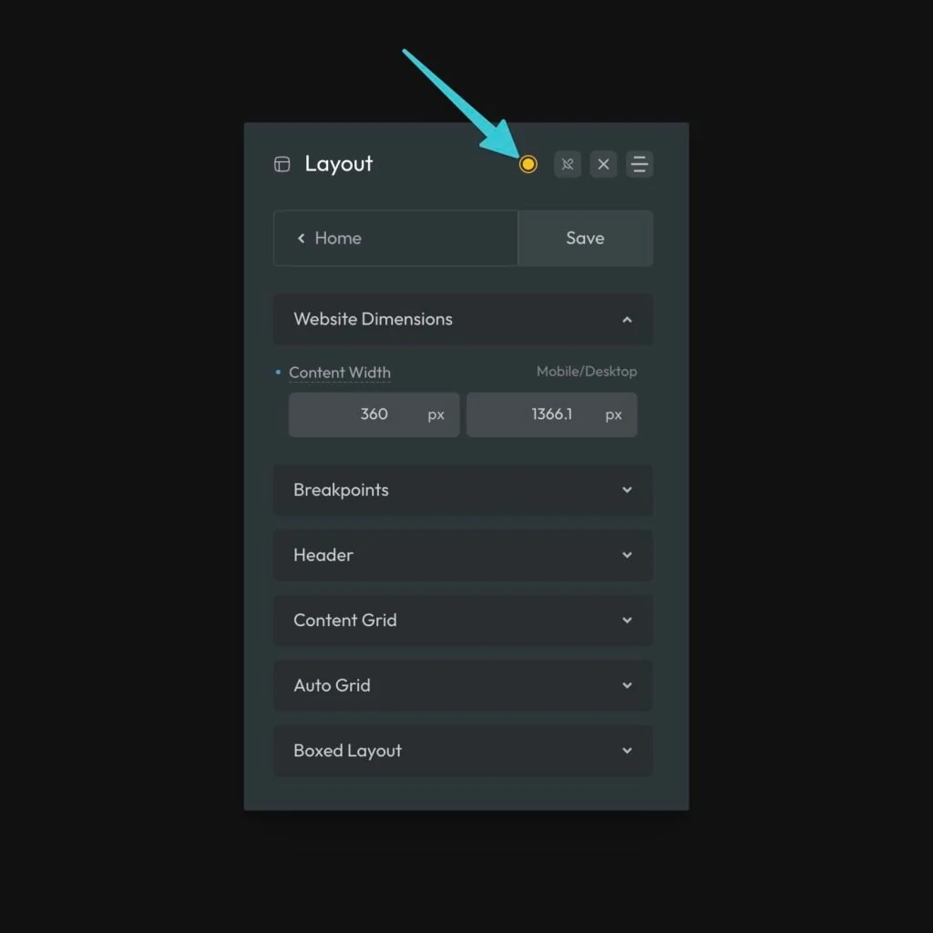This screenshot has height=933, width=933.
Task: Close the Layout panel with X icon
Action: (603, 164)
